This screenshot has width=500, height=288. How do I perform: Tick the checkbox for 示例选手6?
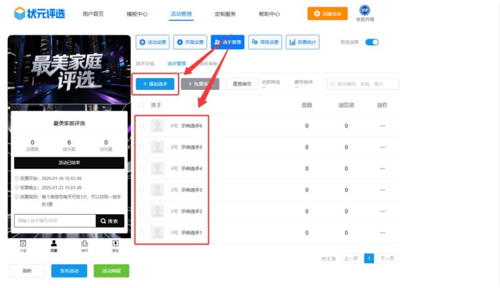141,125
